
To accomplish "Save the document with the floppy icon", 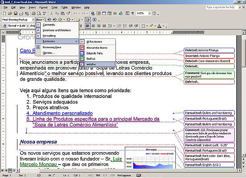I will 16,13.
